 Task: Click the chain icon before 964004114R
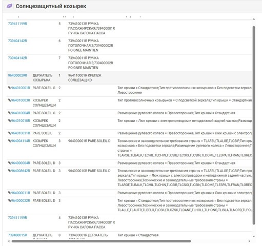[x=9, y=141]
